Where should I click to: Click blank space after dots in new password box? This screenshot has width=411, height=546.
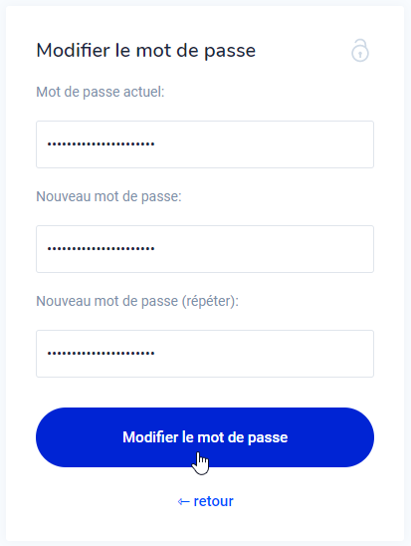265,249
